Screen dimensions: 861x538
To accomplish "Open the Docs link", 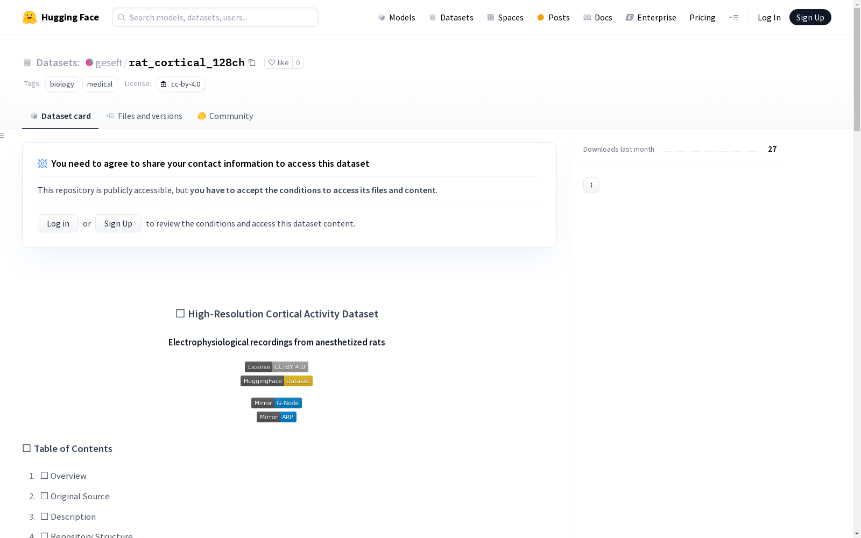I will (598, 17).
